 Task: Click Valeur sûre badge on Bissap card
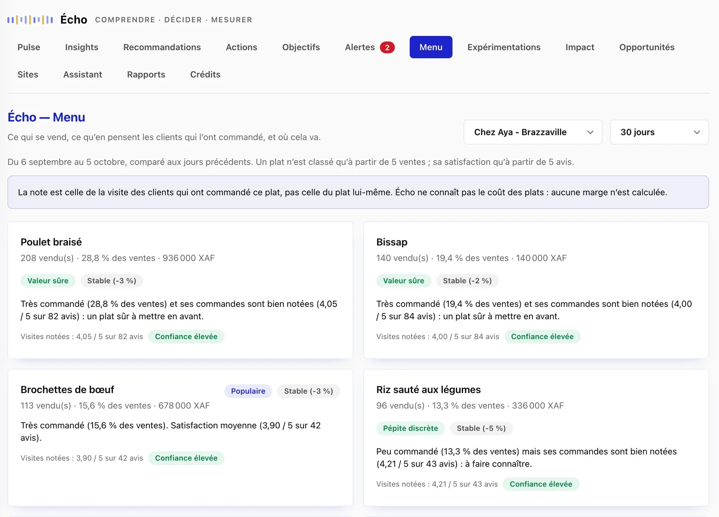pyautogui.click(x=403, y=281)
